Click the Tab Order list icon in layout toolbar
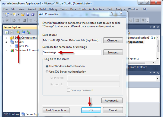 tap(137, 20)
